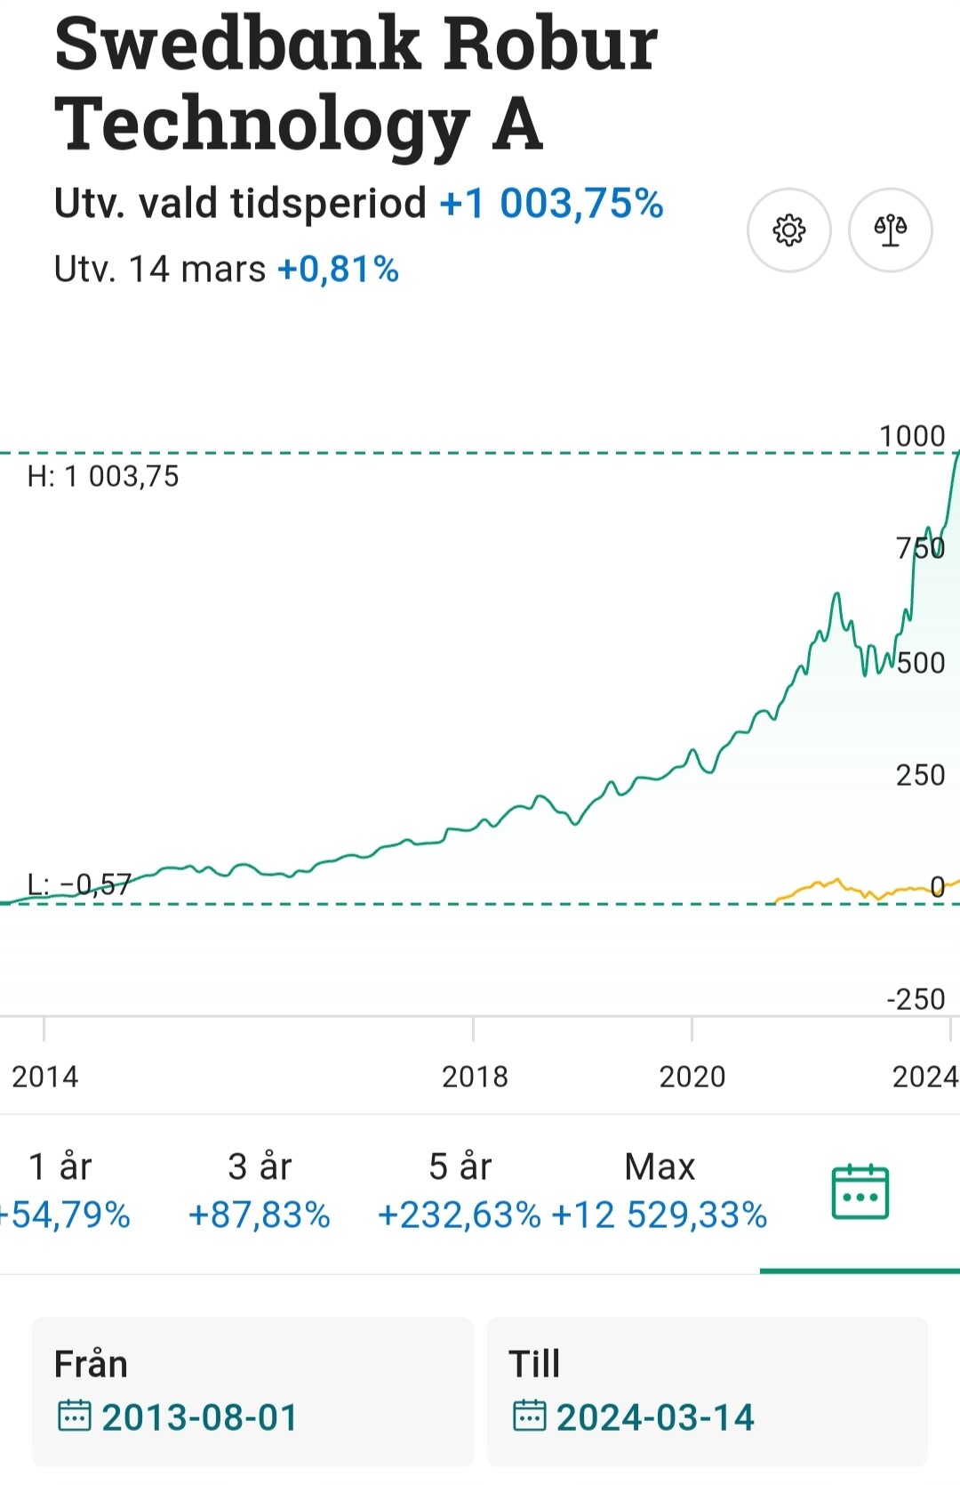Image resolution: width=960 pixels, height=1485 pixels.
Task: Tap calendar icon in Till field
Action: click(x=529, y=1416)
